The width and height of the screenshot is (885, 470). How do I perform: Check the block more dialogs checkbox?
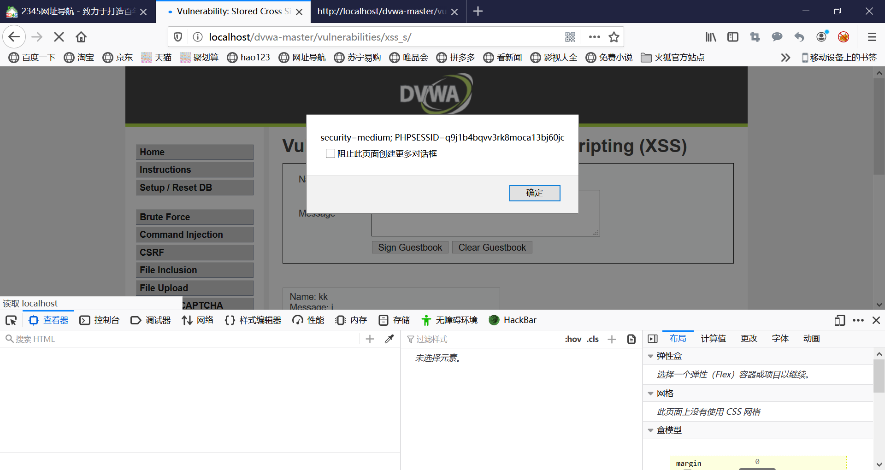tap(330, 153)
